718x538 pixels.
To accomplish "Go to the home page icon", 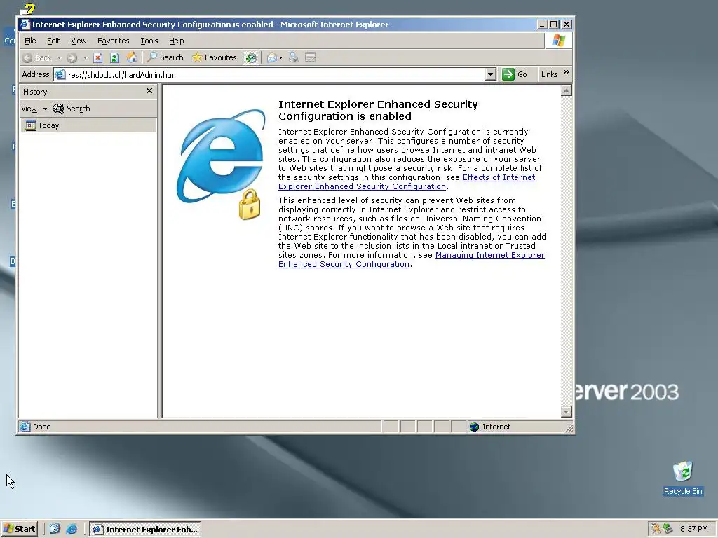I will pos(132,57).
